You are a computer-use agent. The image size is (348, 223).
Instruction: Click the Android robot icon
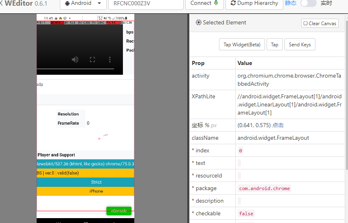point(67,3)
